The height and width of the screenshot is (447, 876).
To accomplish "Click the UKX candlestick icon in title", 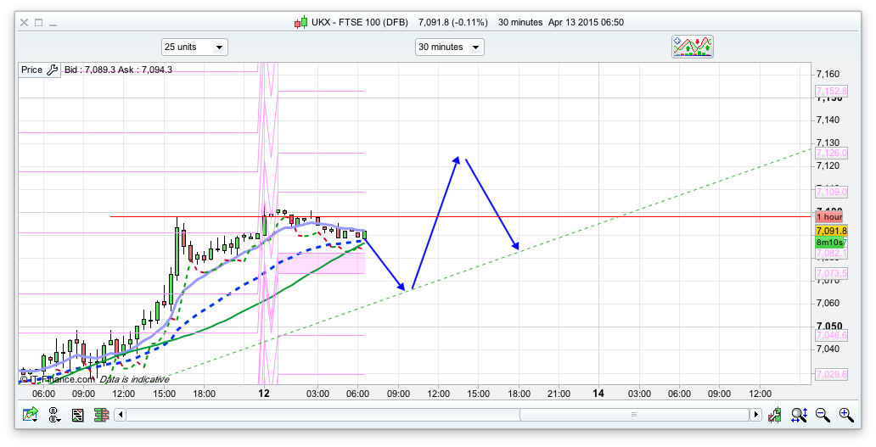I will [x=300, y=23].
